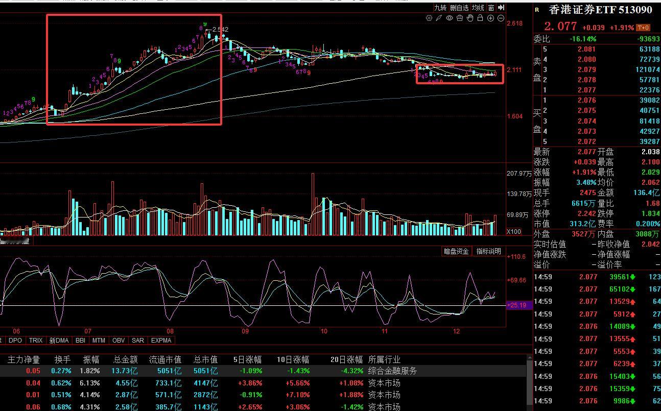Image resolution: width=661 pixels, height=411 pixels.
Task: Sort by 总金额 column header
Action: 125,359
